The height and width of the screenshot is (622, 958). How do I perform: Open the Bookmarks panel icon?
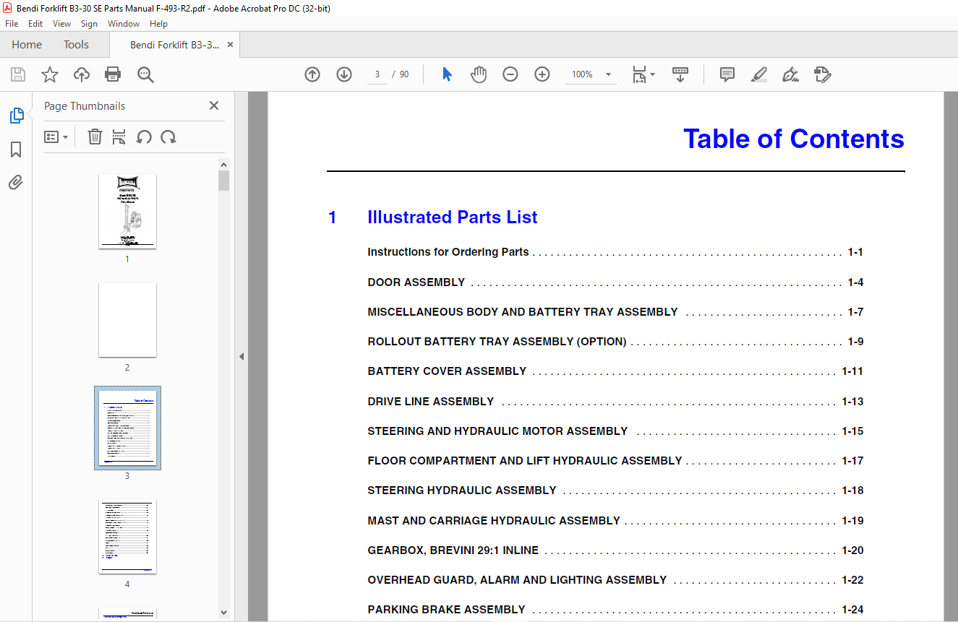coord(16,150)
